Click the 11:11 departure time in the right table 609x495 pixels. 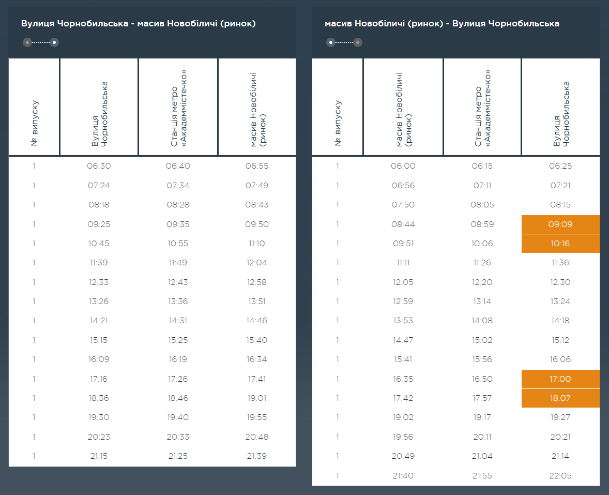[x=403, y=263]
